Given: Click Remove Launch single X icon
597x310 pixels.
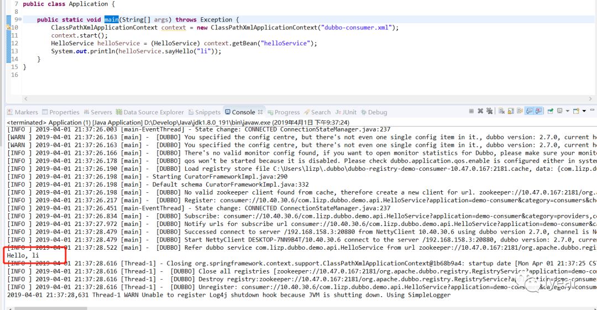Looking at the screenshot, I should coord(480,111).
